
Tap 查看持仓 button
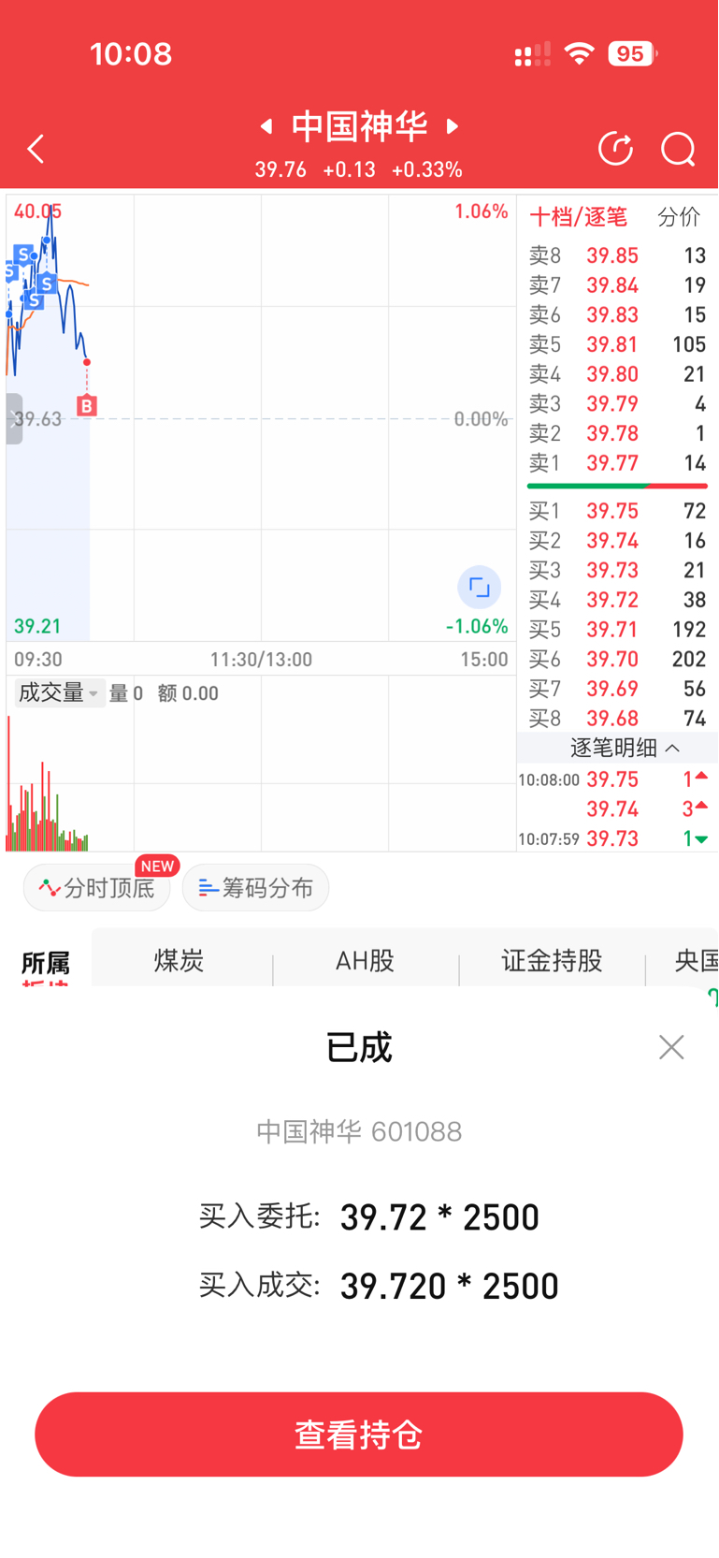point(359,1434)
